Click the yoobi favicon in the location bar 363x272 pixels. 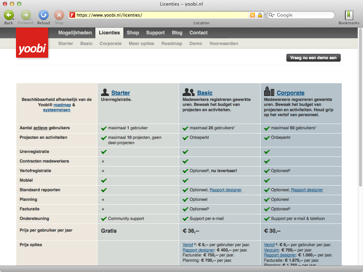click(x=72, y=15)
